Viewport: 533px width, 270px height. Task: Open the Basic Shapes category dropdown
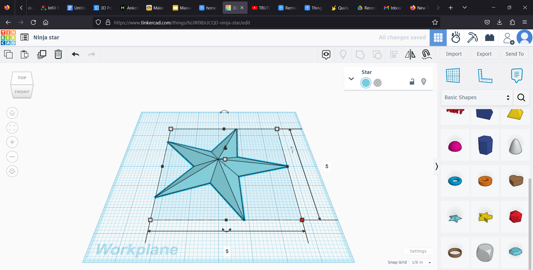coord(477,97)
